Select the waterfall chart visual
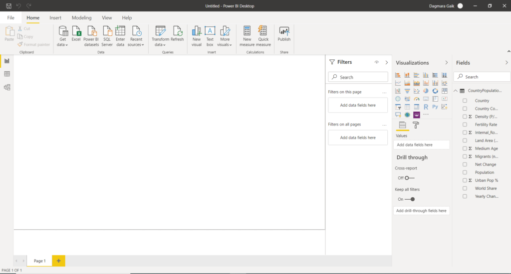Viewport: 511px width, 274px height. pos(398,91)
